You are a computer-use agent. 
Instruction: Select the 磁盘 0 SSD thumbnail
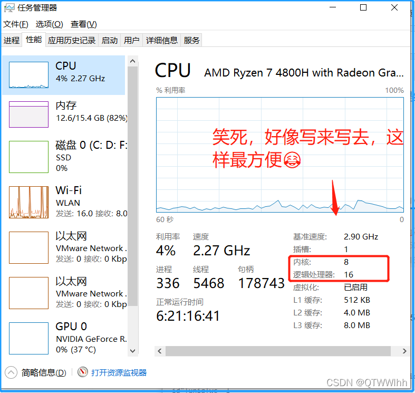28,157
